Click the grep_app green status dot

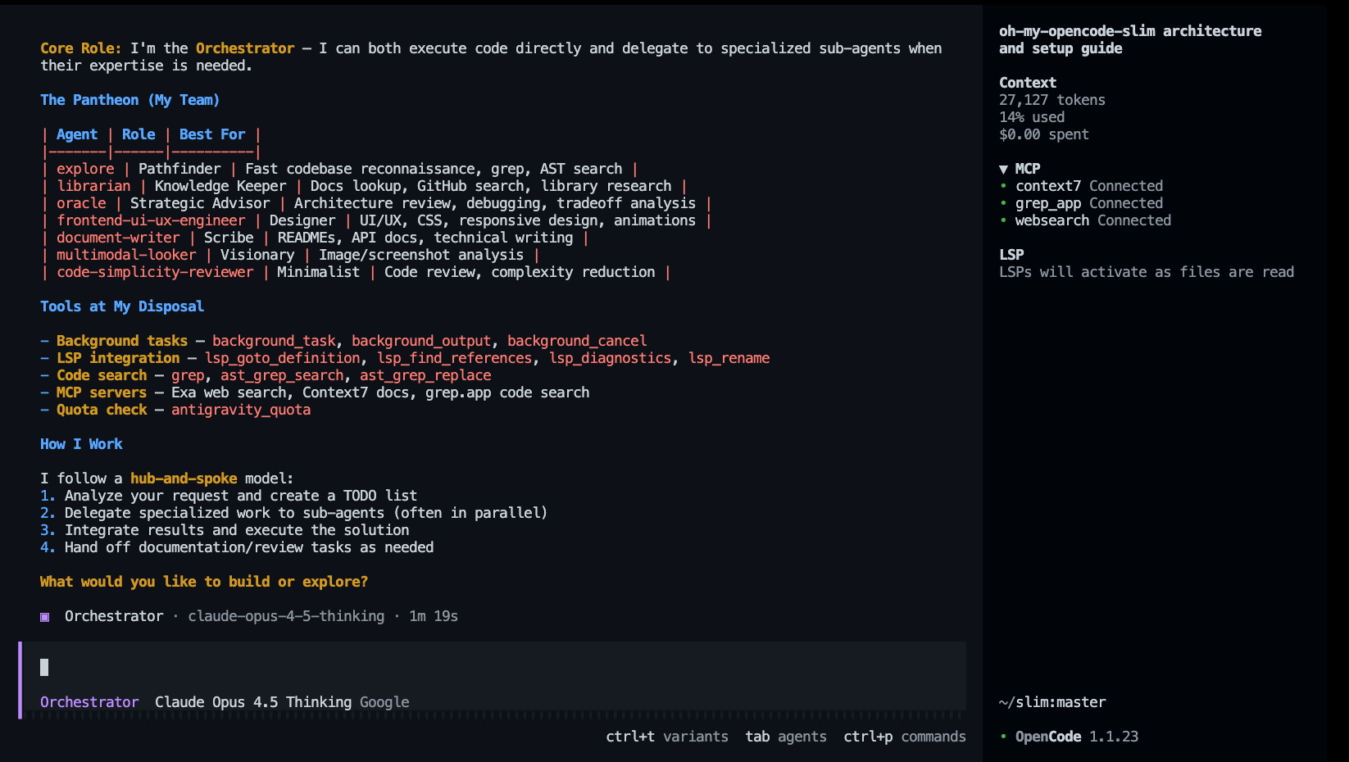(x=1003, y=203)
